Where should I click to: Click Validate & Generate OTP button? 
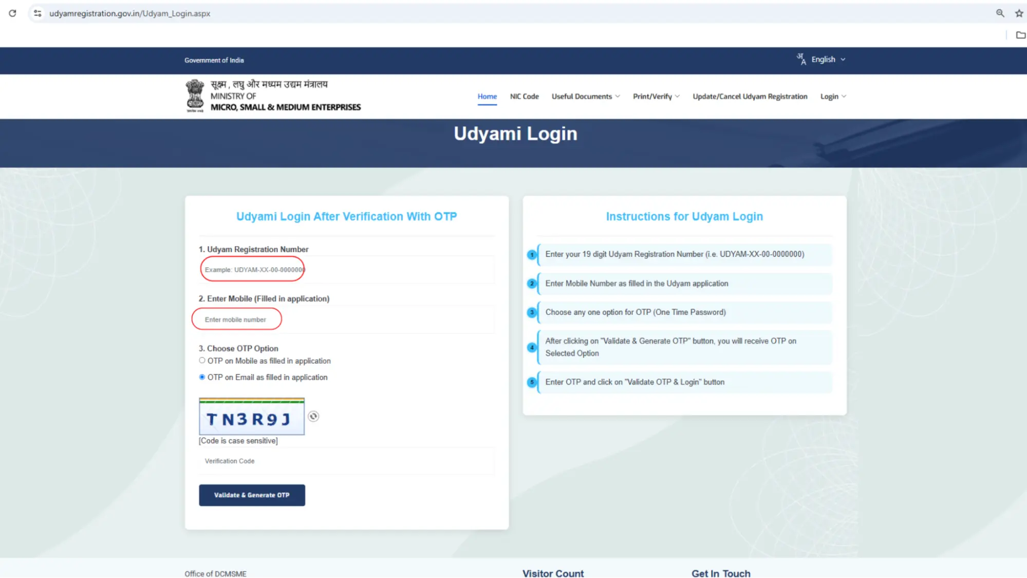[x=252, y=495]
